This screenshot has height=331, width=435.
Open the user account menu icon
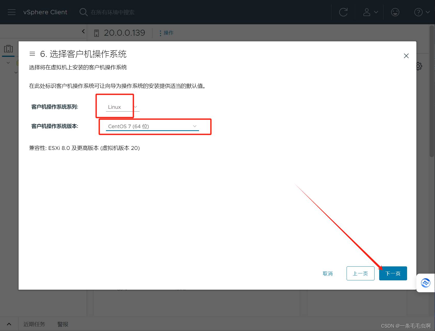370,12
